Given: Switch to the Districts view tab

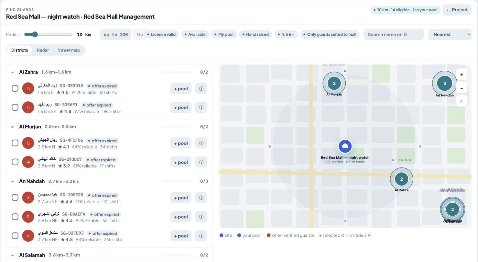Looking at the screenshot, I should click(x=20, y=50).
